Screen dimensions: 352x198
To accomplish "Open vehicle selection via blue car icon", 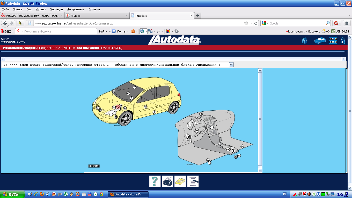I will 320,40.
